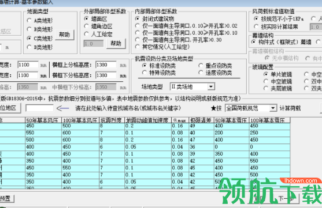Screen dimensions: 322x208
Task: Click the 100年基本雪压 cell reading 550
Action: point(269,161)
